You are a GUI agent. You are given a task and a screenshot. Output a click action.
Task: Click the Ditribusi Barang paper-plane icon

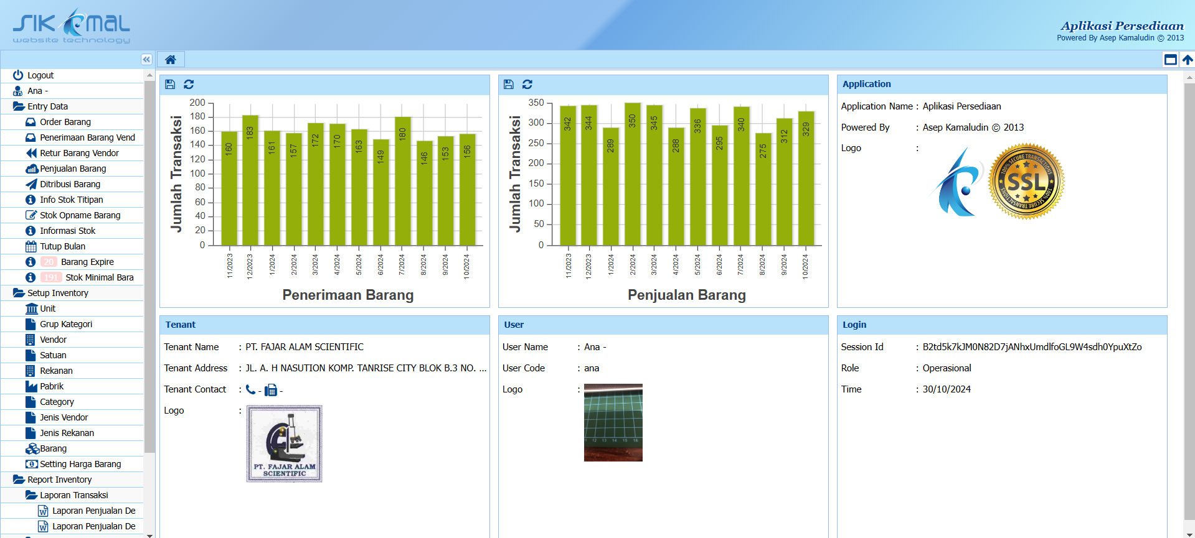coord(31,184)
